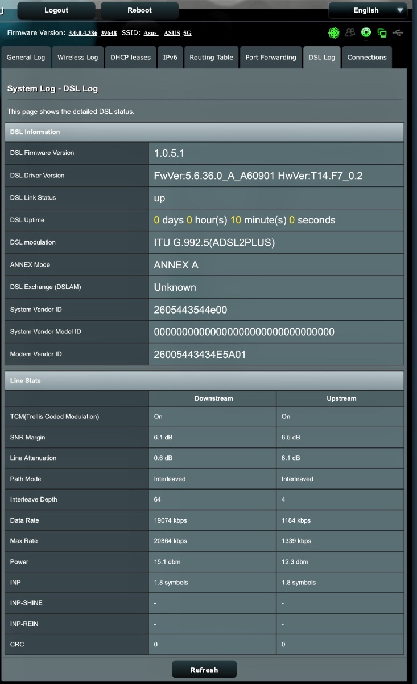Open the Wireless Log tab
This screenshot has width=417, height=684.
78,58
